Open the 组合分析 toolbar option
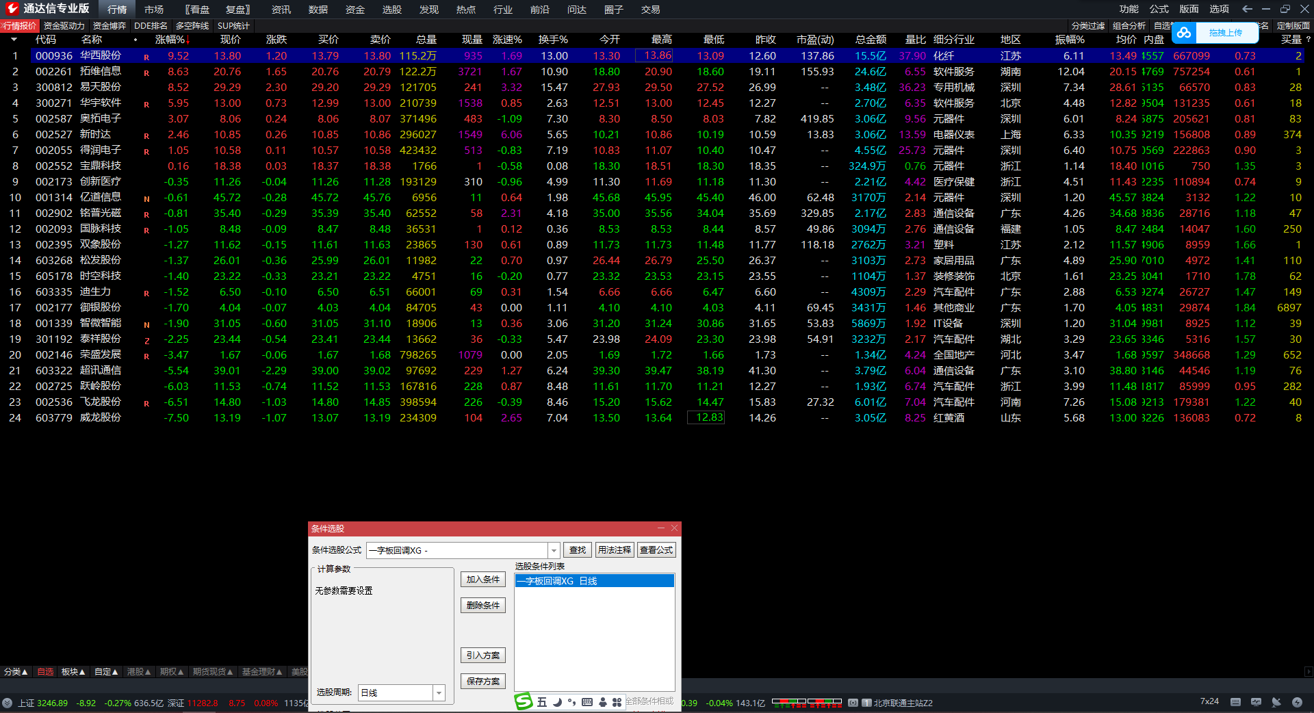The width and height of the screenshot is (1314, 713). [1129, 26]
